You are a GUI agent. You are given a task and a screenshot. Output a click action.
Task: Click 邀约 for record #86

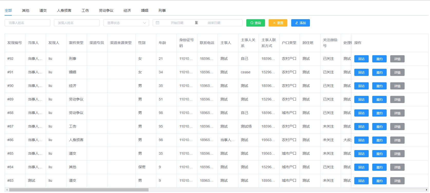[379, 140]
